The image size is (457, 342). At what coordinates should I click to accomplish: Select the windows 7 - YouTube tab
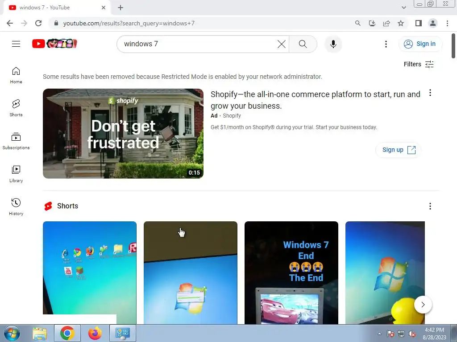point(57,8)
